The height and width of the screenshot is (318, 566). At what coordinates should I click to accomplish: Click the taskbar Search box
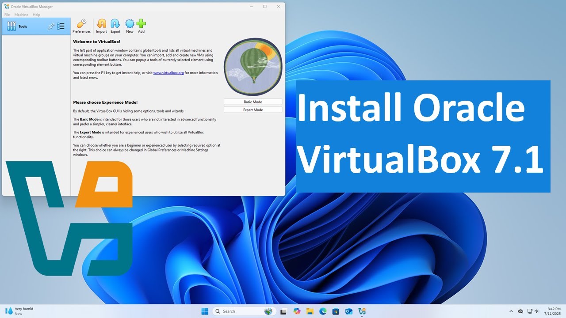tap(245, 311)
